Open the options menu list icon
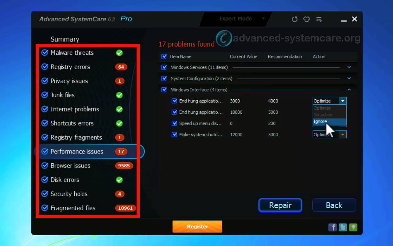Viewport: 393px width, 246px height. (x=319, y=19)
